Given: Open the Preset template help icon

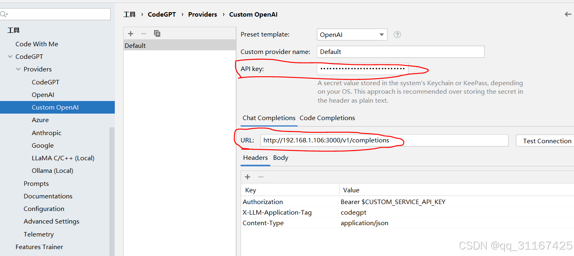Looking at the screenshot, I should click(x=397, y=34).
